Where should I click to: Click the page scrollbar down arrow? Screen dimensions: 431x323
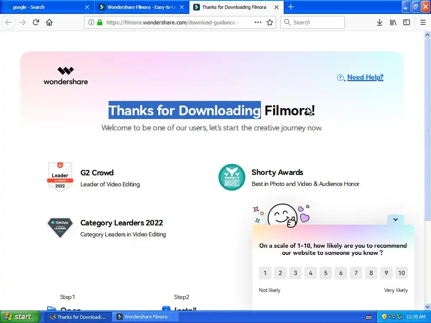tap(428, 307)
